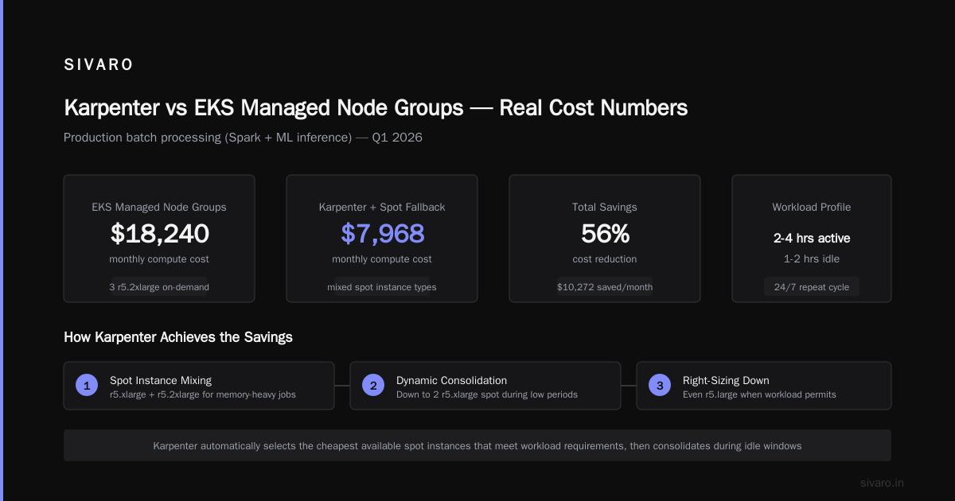
Task: Click the 'cost reduction' caption
Action: point(605,258)
